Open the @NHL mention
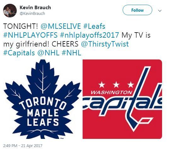Image resolution: width=169 pixels, height=149 pixels. [x=48, y=53]
